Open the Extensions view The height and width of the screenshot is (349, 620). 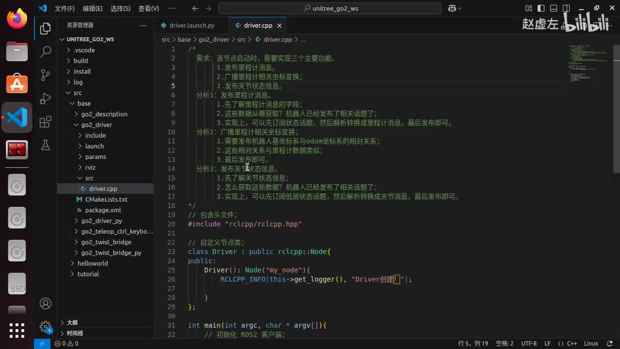click(46, 122)
